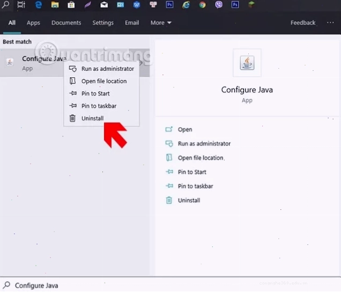Choose Pin to Start in context menu

click(101, 93)
